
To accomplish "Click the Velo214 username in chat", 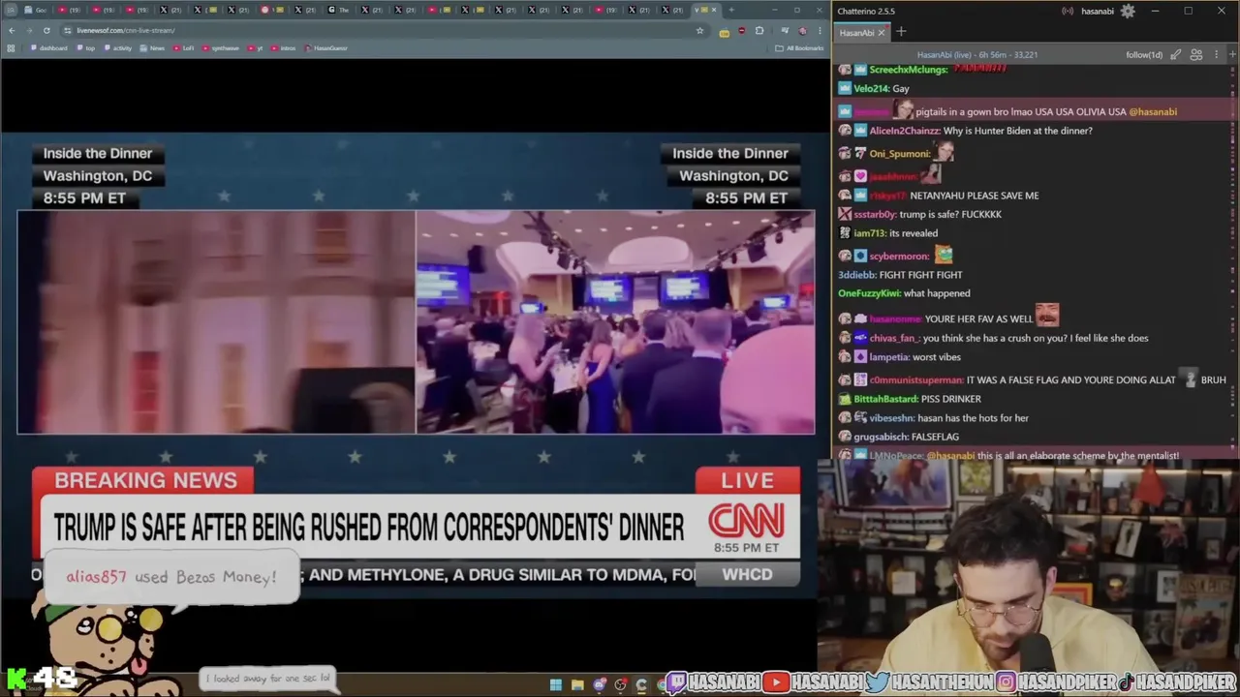I will 871,88.
